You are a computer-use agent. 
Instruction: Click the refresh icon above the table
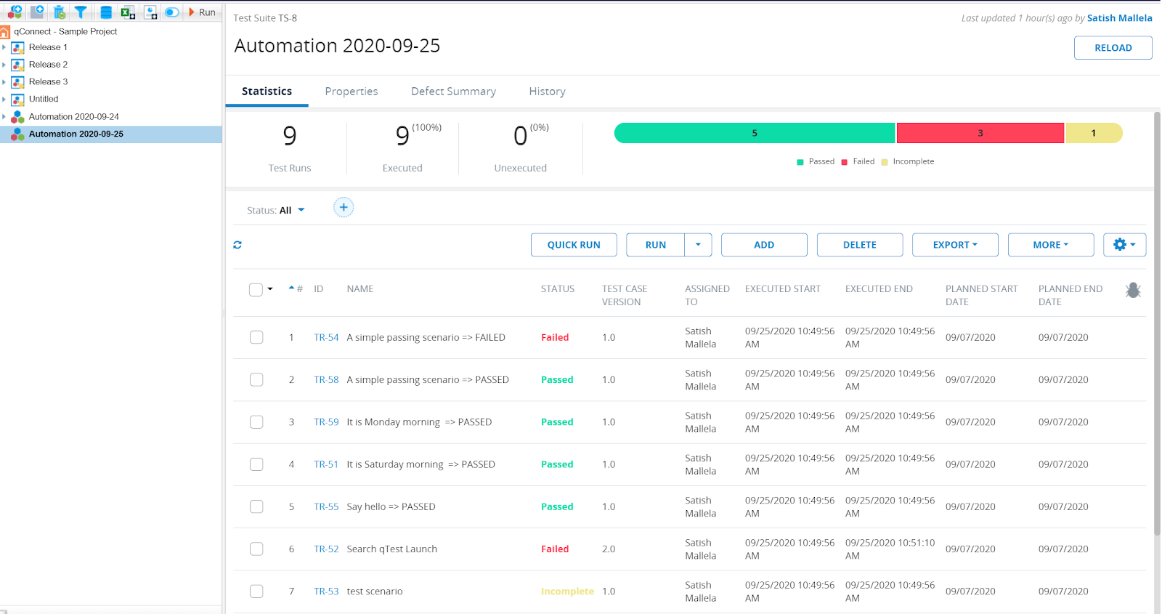[x=237, y=245]
